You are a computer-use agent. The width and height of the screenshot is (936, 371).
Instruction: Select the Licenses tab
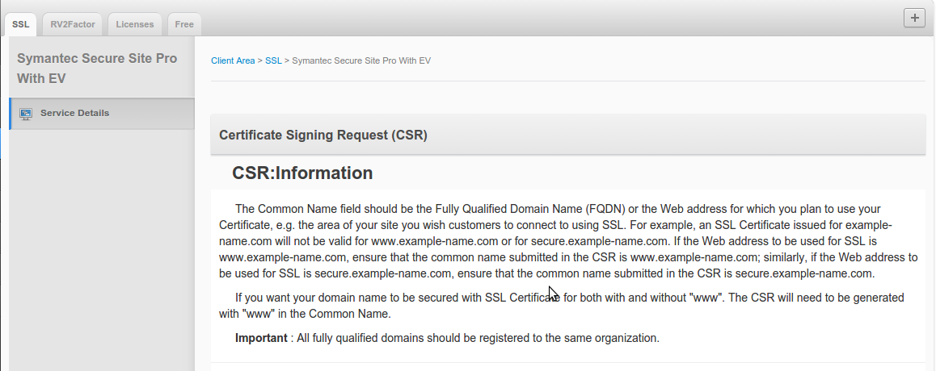(x=135, y=24)
